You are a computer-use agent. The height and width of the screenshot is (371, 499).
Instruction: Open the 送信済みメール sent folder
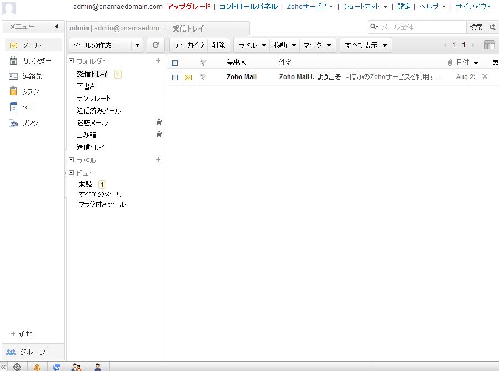click(99, 111)
